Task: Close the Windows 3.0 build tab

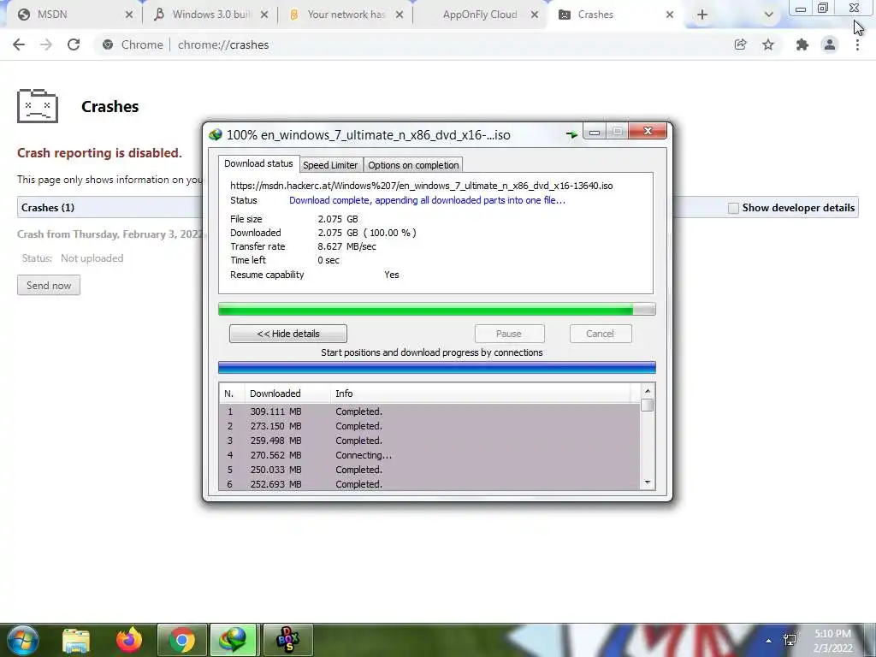Action: (x=264, y=15)
